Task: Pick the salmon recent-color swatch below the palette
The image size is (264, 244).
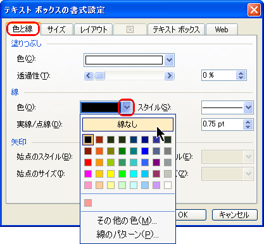Action: point(88,203)
